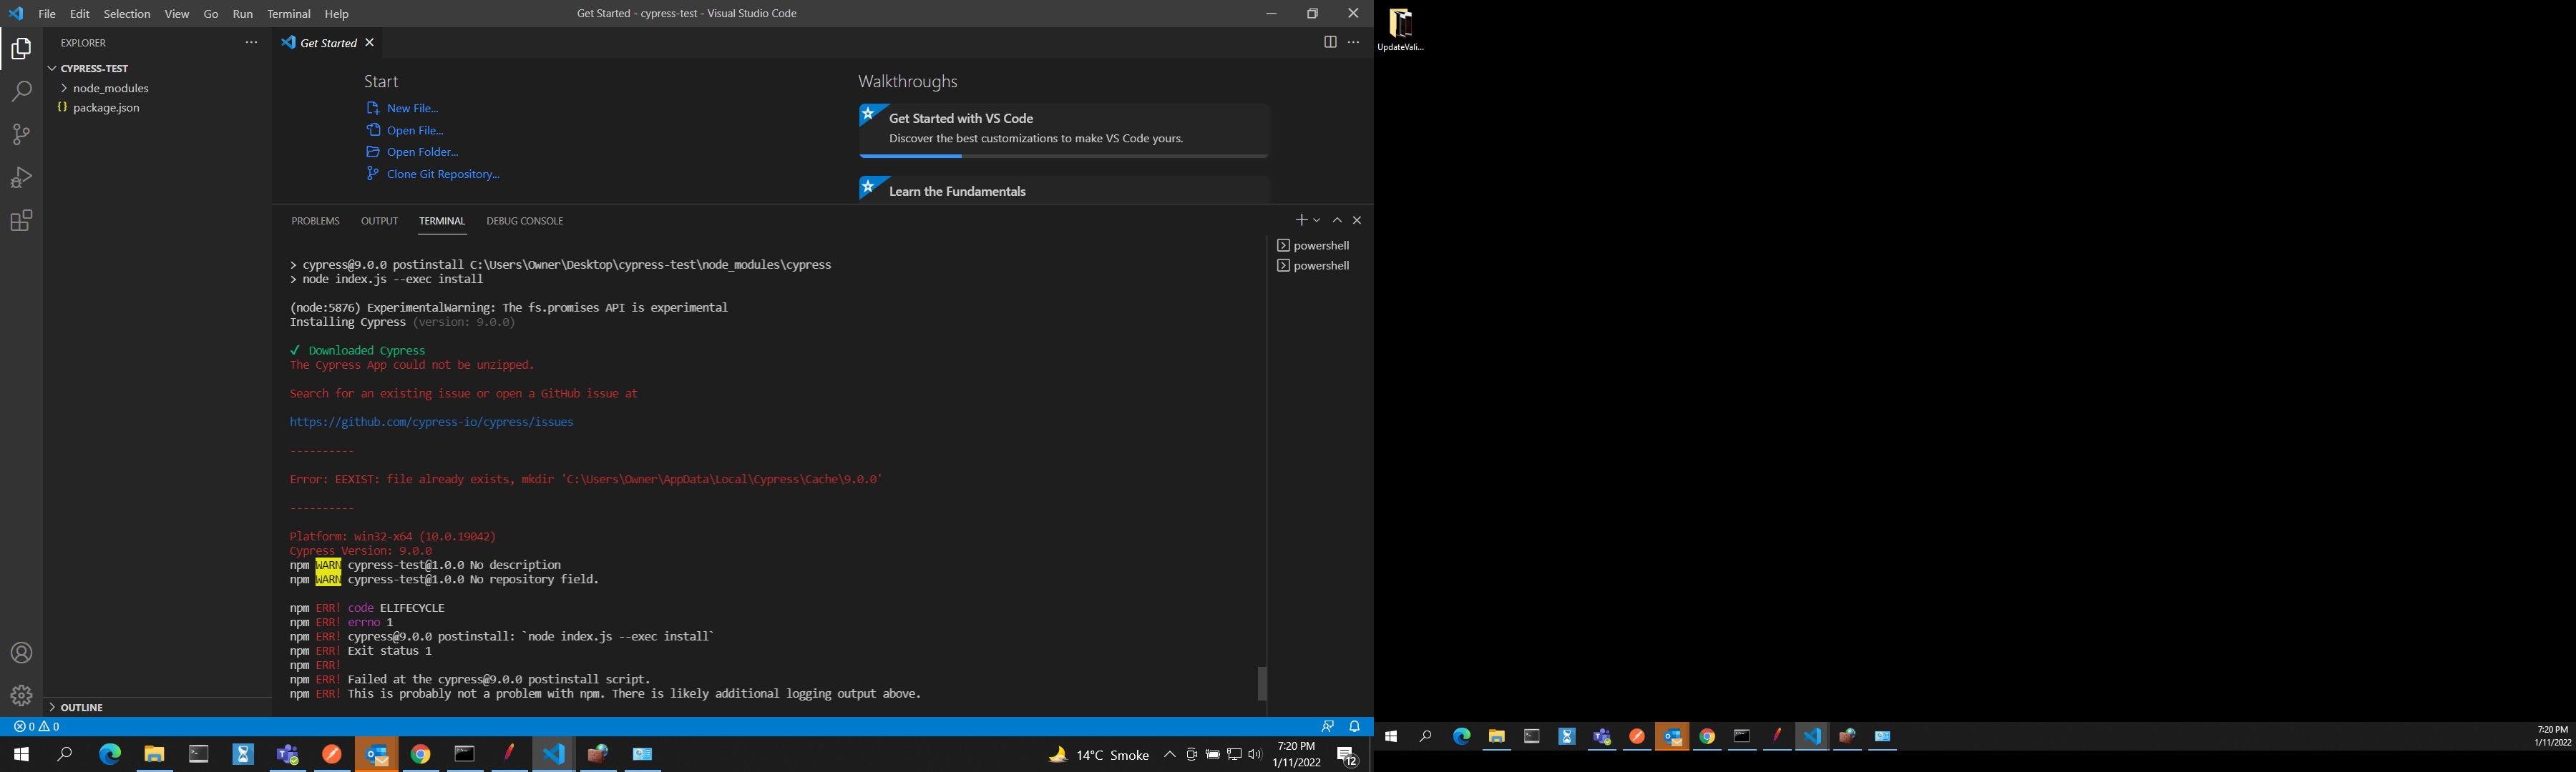This screenshot has width=2576, height=772.
Task: Open the View menu
Action: 177,14
